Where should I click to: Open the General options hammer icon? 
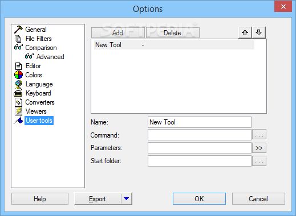pyautogui.click(x=18, y=30)
